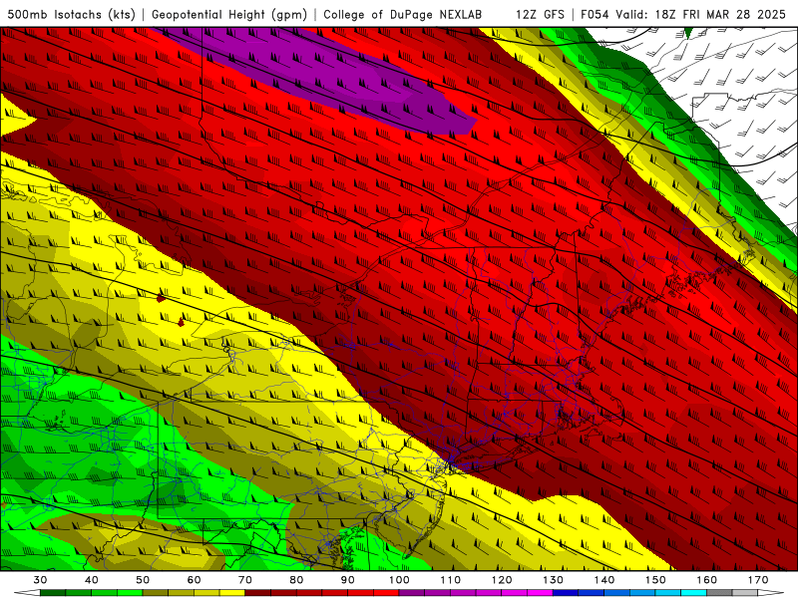Click the yellow swatch left of 70
The width and height of the screenshot is (798, 598).
(x=232, y=592)
